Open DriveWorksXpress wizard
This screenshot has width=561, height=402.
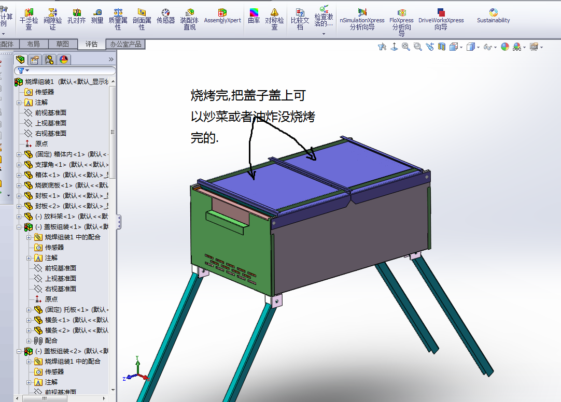click(x=441, y=20)
